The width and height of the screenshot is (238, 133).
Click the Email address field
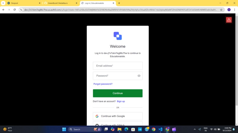[118, 66]
